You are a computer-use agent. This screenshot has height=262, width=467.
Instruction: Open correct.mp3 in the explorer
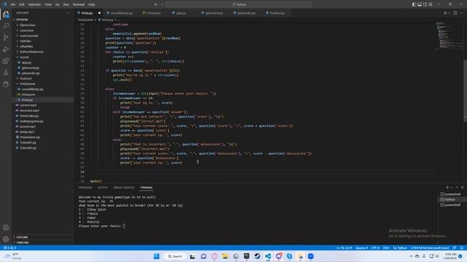point(28,105)
